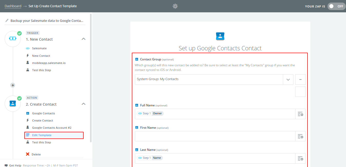Viewport: 346px width, 167px height.
Task: Click the Salesmate trigger step circle icon
Action: tap(13, 39)
